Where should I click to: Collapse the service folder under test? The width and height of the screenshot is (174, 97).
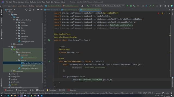(x=16, y=60)
